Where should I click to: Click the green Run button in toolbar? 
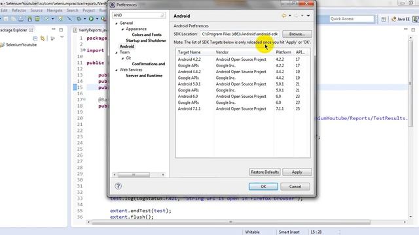pos(91,19)
